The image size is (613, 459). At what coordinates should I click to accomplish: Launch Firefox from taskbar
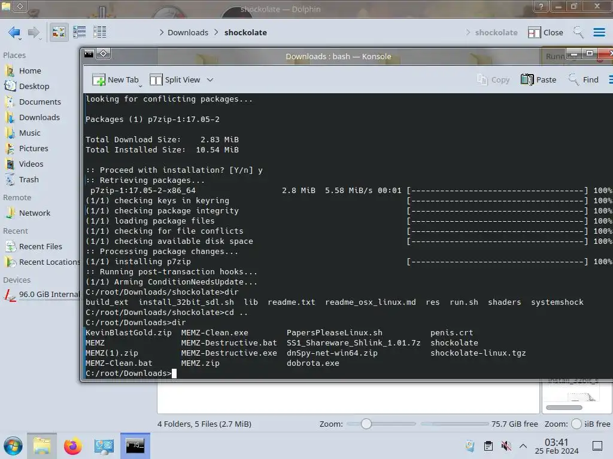(x=72, y=446)
